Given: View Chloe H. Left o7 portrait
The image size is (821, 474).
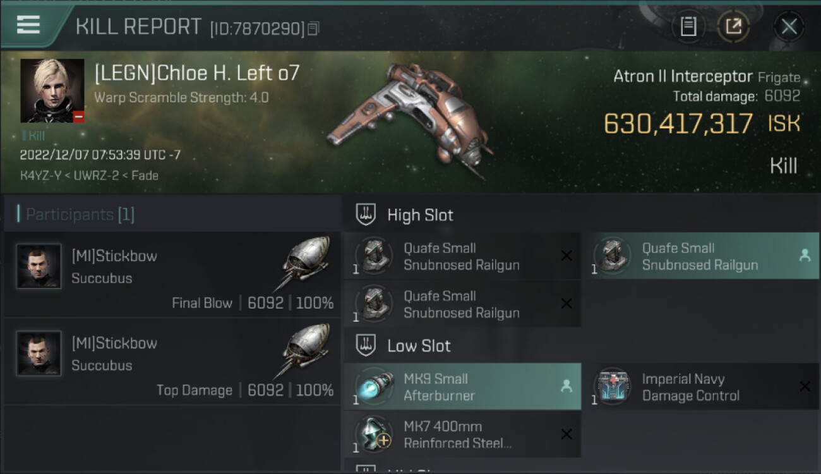Looking at the screenshot, I should (52, 91).
